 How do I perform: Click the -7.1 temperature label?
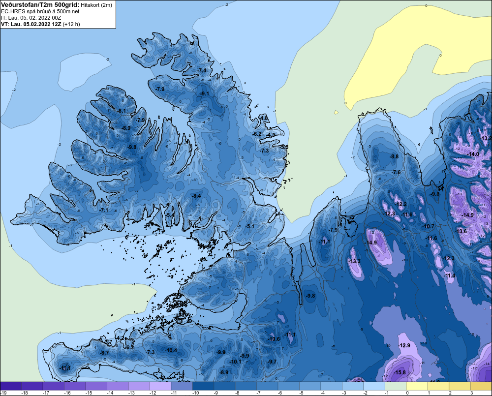click(103, 210)
